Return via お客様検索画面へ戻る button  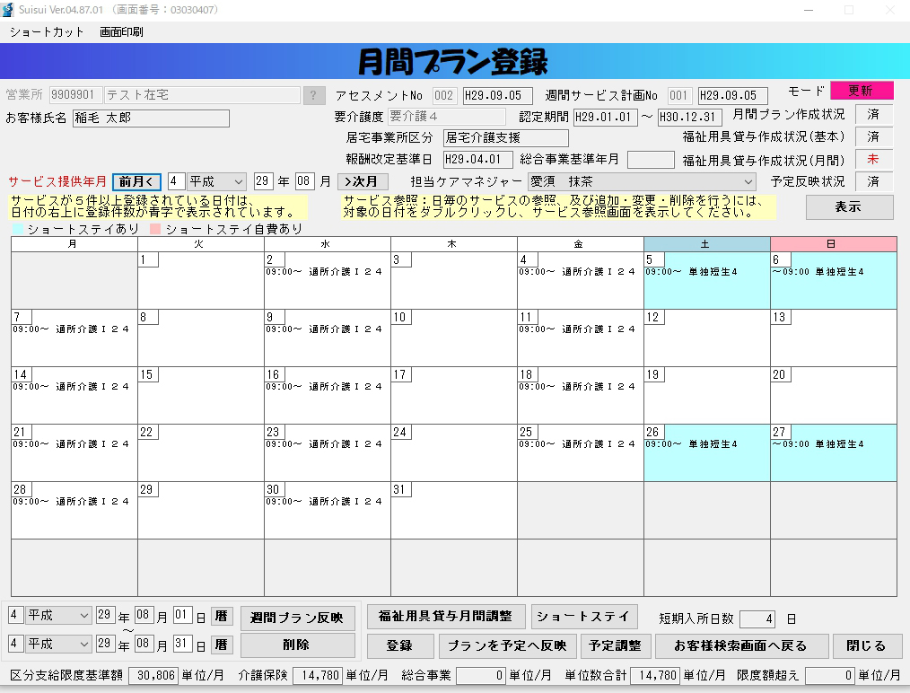[x=741, y=645]
